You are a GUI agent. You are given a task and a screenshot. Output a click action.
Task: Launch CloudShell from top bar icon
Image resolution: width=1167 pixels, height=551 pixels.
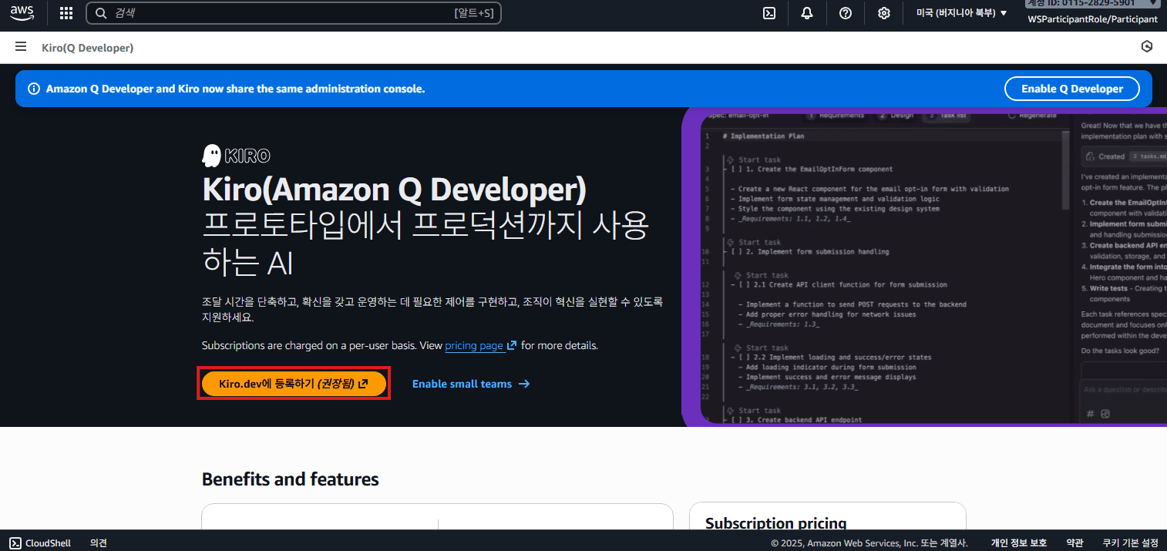[x=768, y=13]
